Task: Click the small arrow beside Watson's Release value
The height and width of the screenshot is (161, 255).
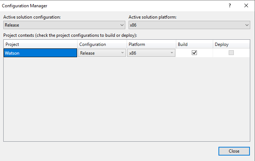Action: coord(122,53)
